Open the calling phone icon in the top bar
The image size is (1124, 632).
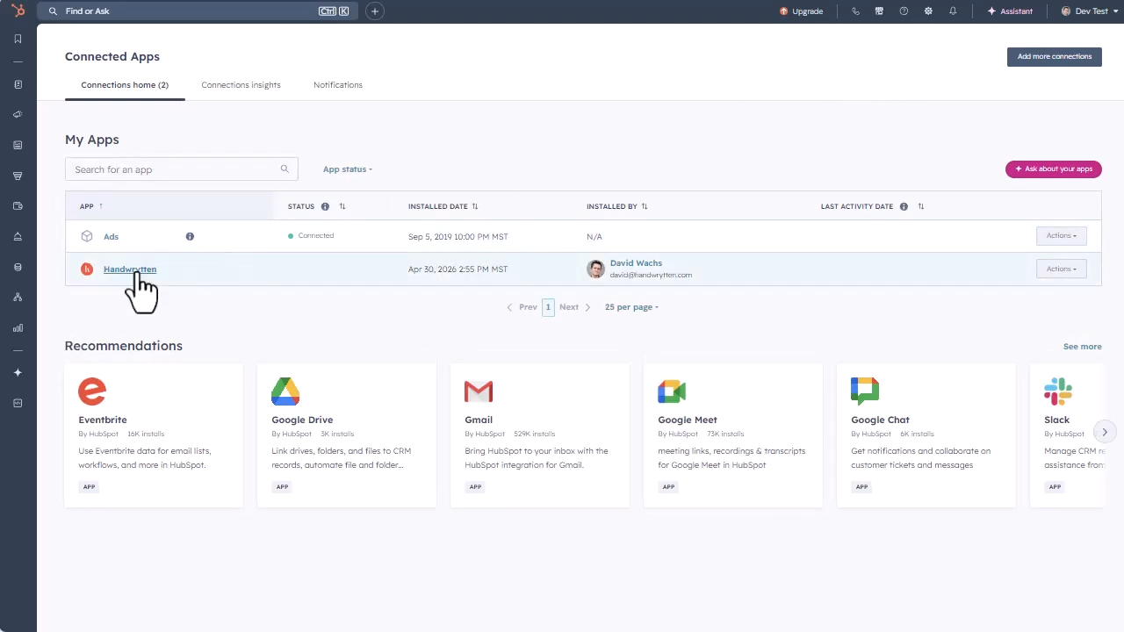click(x=855, y=11)
